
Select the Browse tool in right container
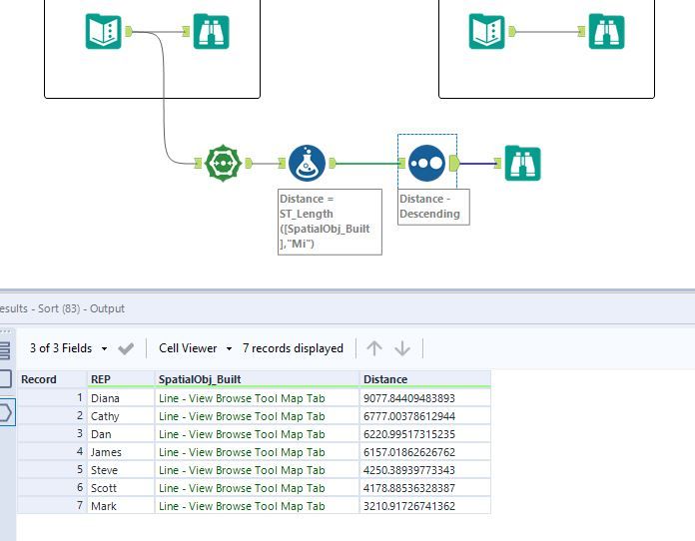606,31
